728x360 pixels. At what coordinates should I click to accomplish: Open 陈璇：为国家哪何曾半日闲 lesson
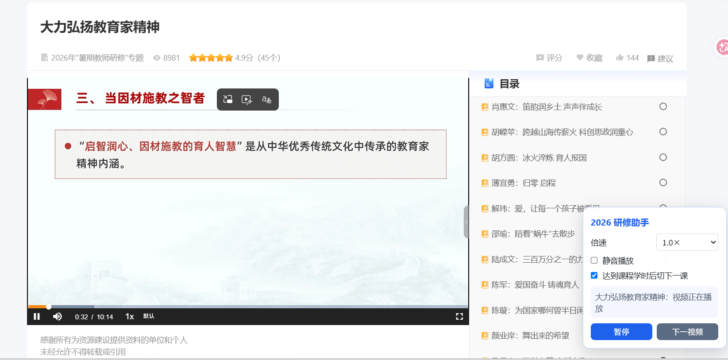pyautogui.click(x=537, y=310)
